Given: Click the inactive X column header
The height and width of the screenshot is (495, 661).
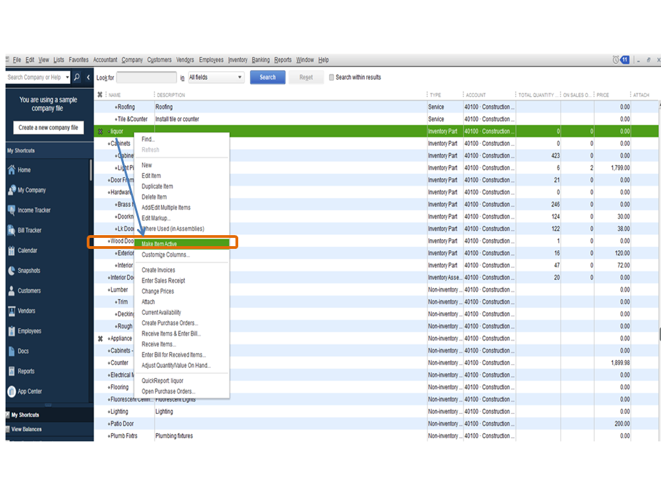Looking at the screenshot, I should (x=100, y=95).
